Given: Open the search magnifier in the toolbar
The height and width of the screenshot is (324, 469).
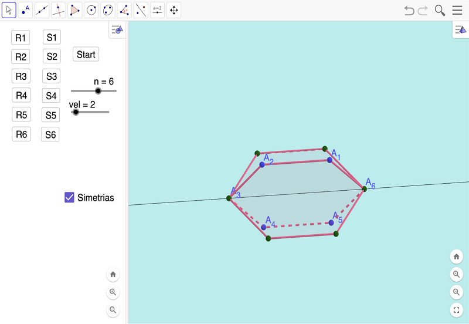Looking at the screenshot, I should (440, 11).
